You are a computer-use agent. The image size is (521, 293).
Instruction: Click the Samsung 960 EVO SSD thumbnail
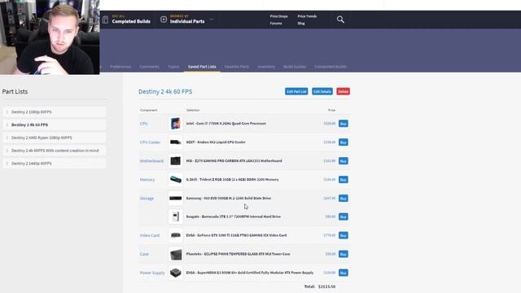click(176, 199)
